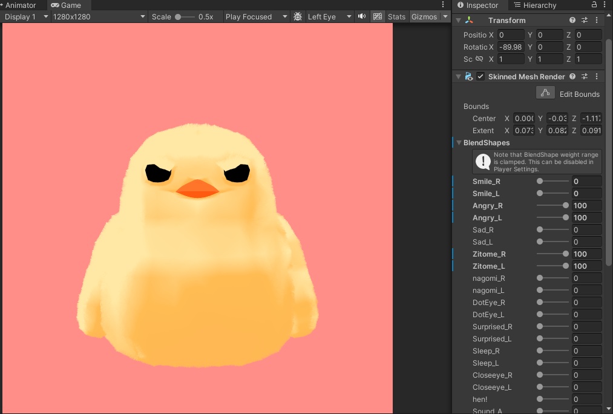Viewport: 613px width, 414px height.
Task: Toggle the Stats overlay
Action: (x=396, y=16)
